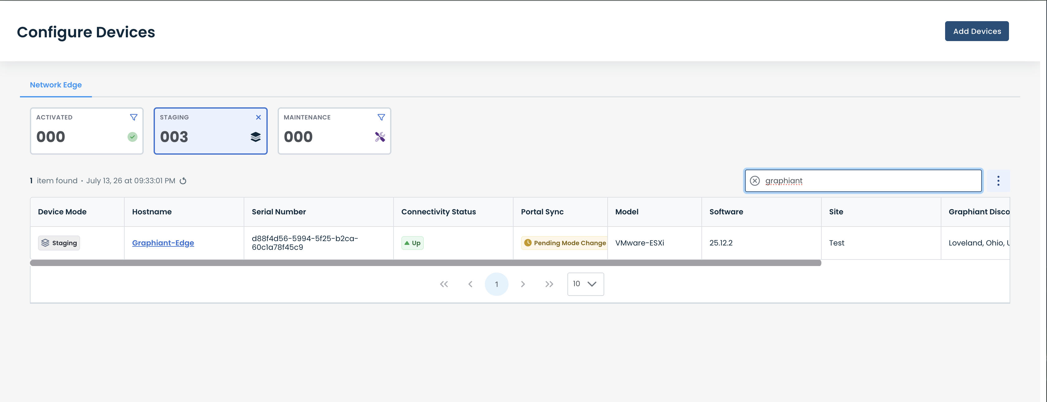Refresh the device list timestamp
The width and height of the screenshot is (1047, 402).
coord(183,181)
